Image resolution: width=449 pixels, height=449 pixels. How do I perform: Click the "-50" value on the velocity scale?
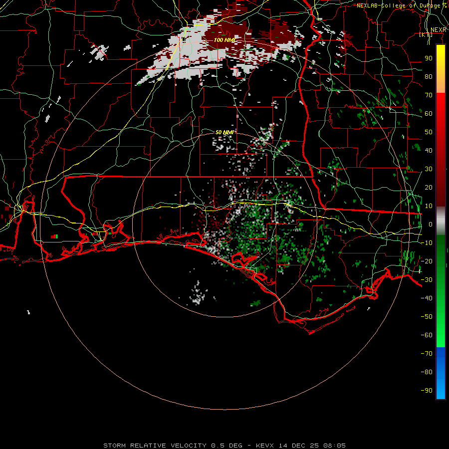[427, 317]
